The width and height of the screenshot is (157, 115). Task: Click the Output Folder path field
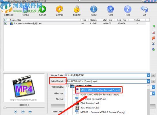coord(106,75)
